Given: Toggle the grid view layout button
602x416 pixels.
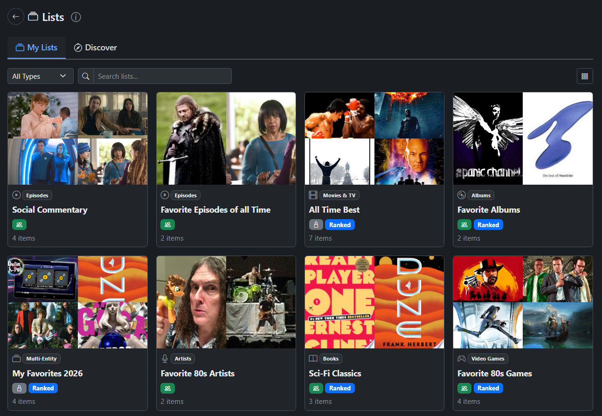Looking at the screenshot, I should point(585,76).
